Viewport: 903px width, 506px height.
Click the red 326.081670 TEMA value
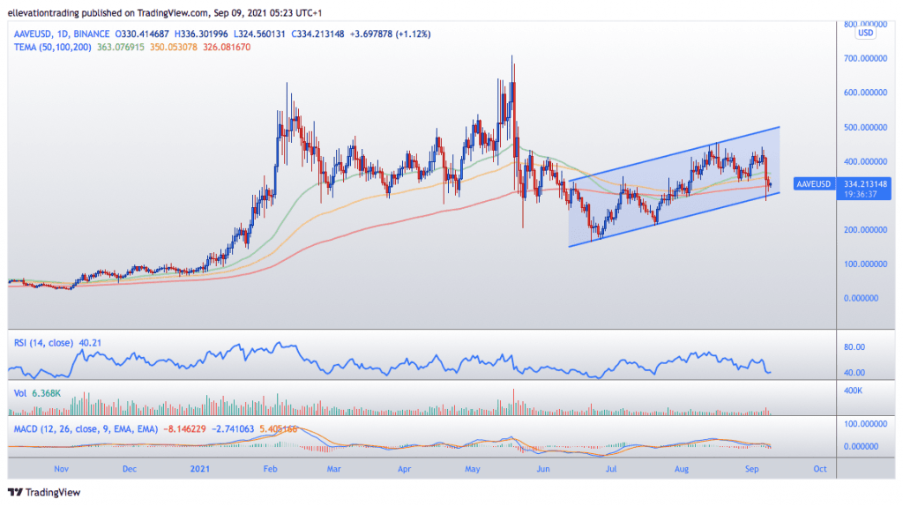tap(227, 47)
